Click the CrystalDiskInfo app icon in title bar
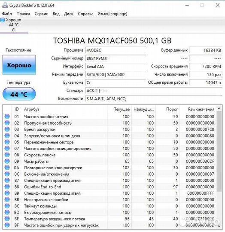 tap(5, 5)
